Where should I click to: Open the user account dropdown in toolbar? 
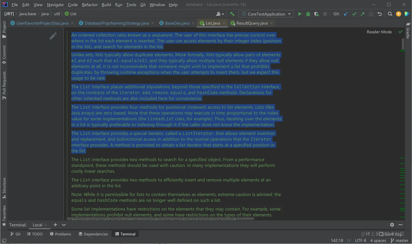coord(220,14)
